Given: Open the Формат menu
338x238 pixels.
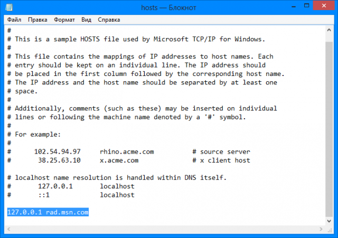Looking at the screenshot, I should [x=64, y=20].
